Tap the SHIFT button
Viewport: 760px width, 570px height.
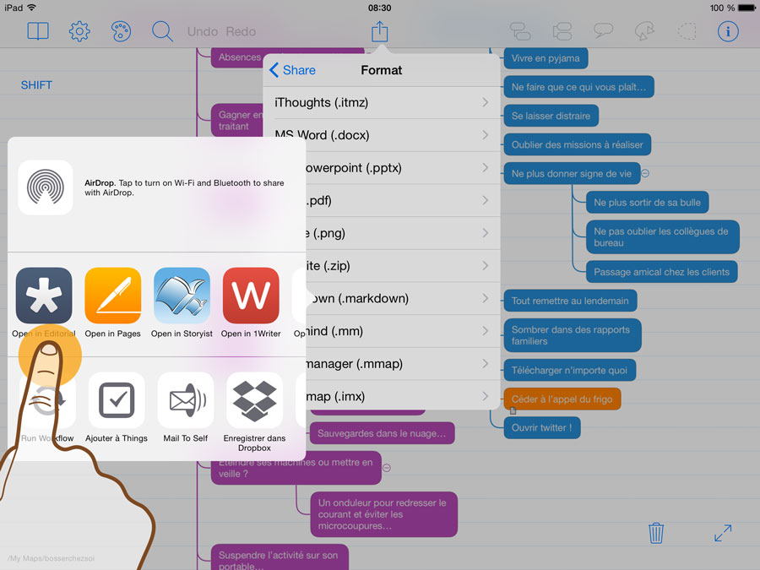pyautogui.click(x=36, y=85)
